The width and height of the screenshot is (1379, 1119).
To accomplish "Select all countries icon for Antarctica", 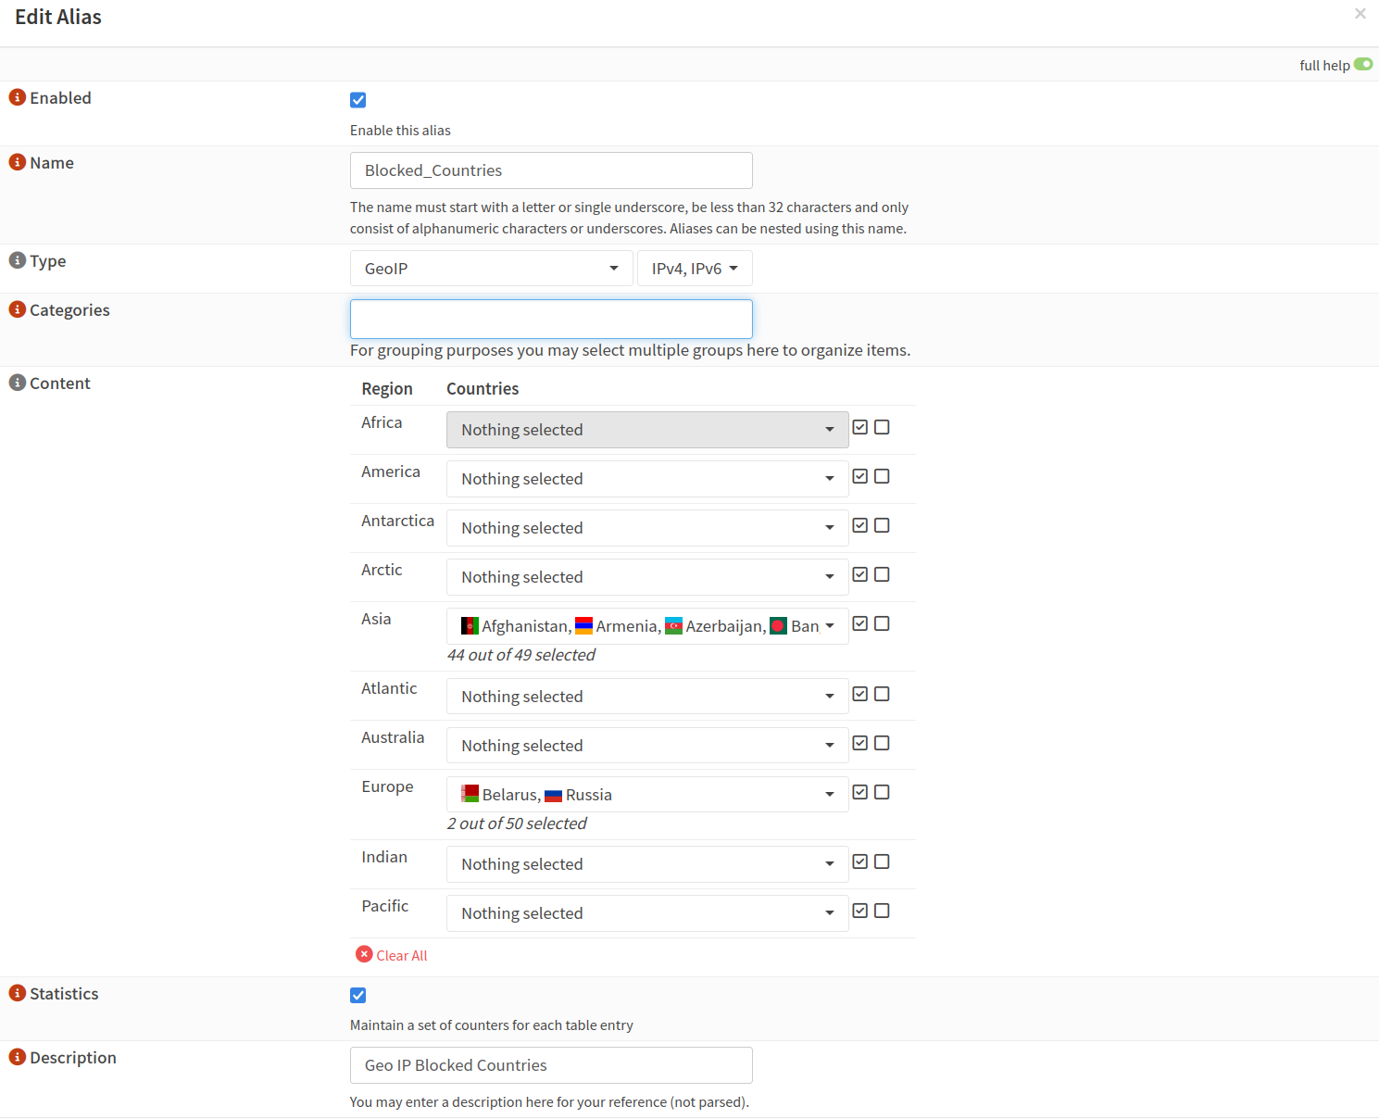I will 859,525.
